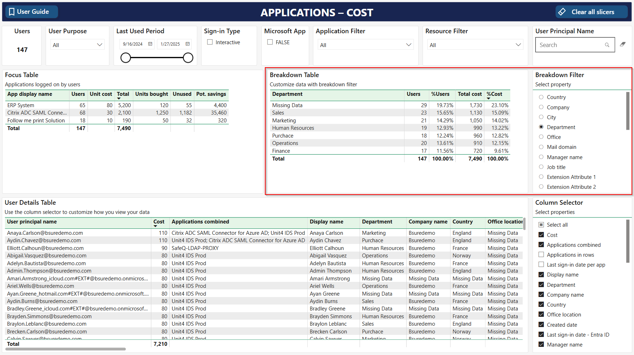
Task: Select the Job title breakdown property
Action: click(541, 167)
